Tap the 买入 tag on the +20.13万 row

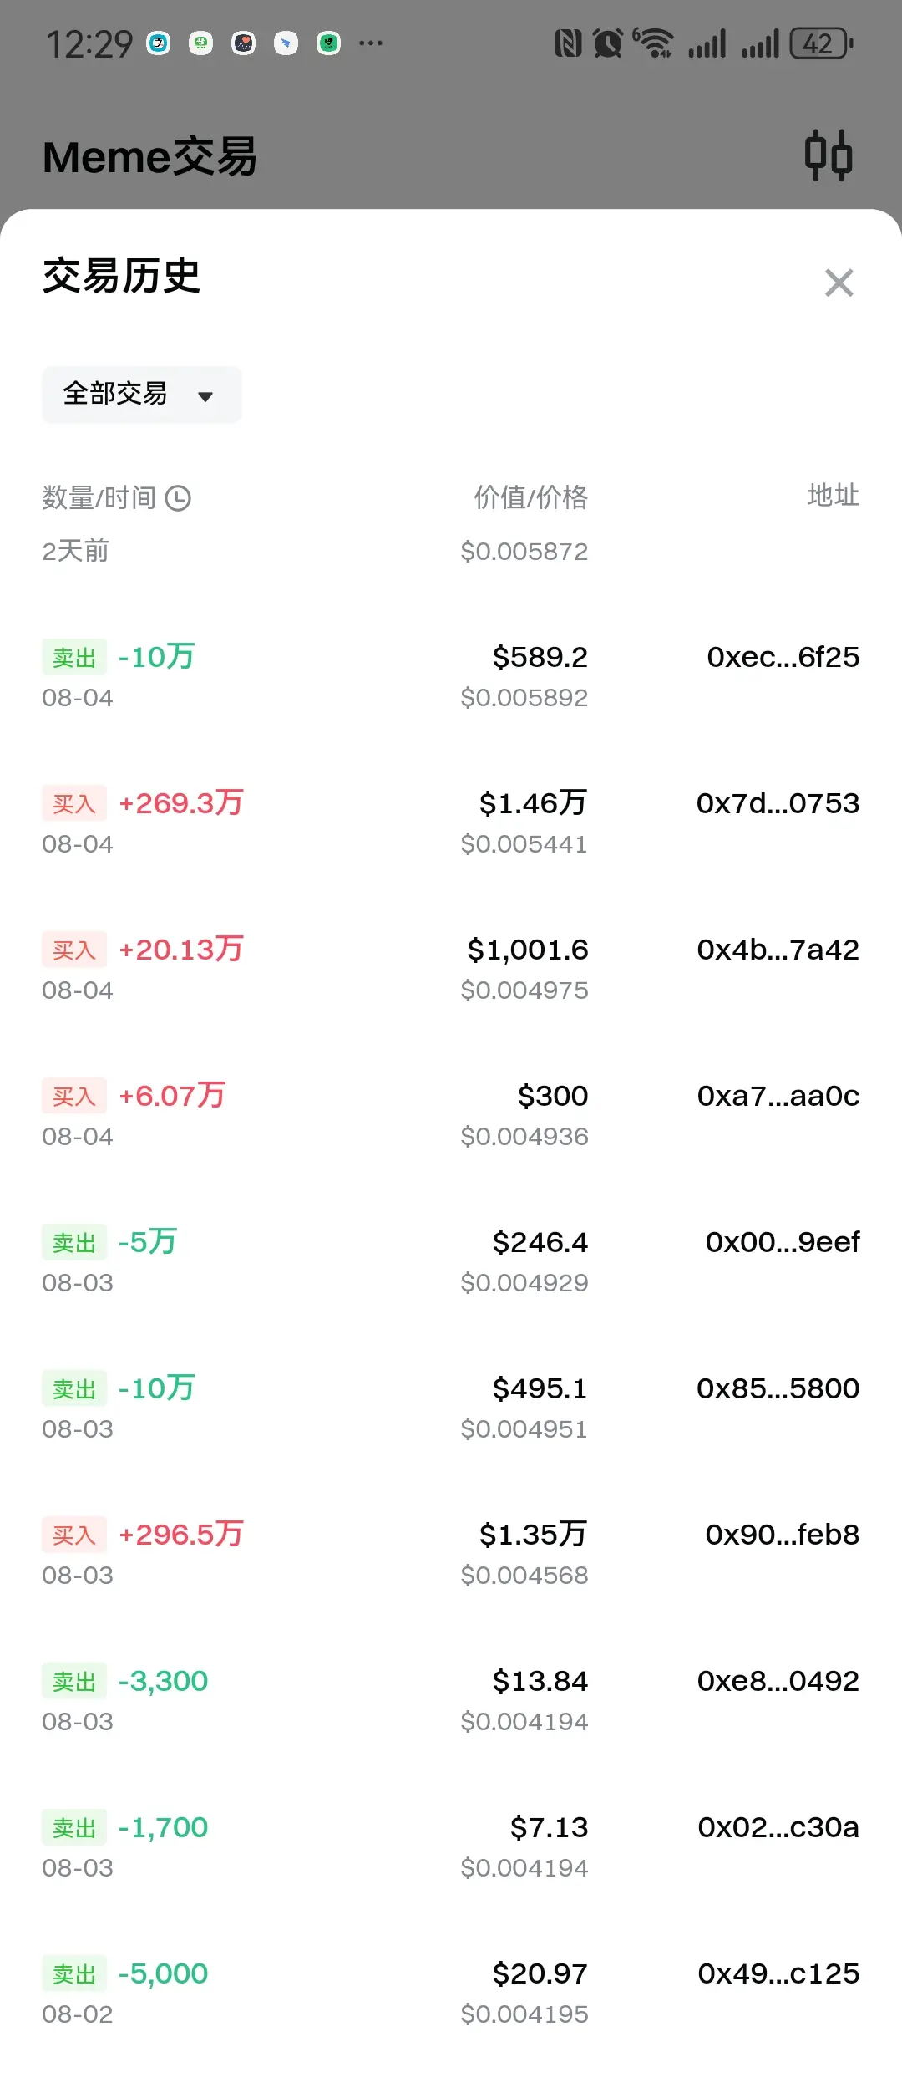click(x=74, y=950)
